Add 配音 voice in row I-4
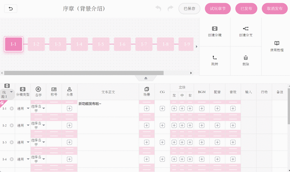 [217, 159]
